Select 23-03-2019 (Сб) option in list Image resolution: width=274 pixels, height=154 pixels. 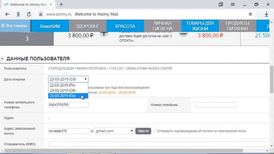68,90
